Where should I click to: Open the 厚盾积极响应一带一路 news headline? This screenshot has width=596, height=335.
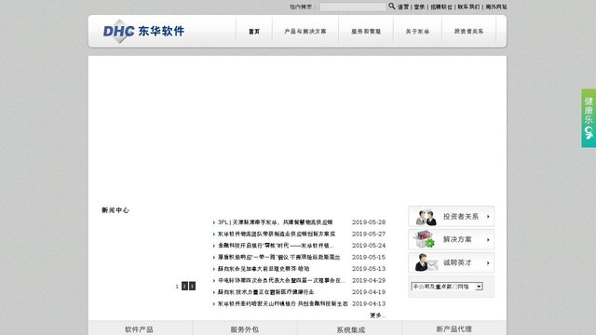coord(279,257)
